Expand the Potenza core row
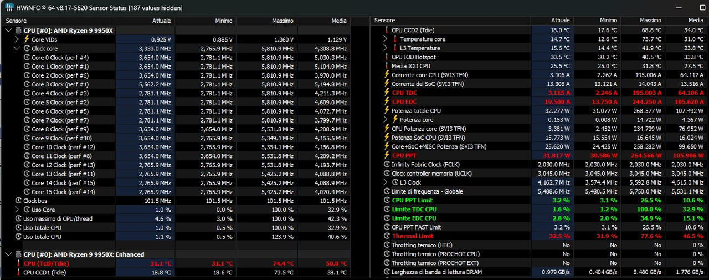Screen dimensions: 709x280 pyautogui.click(x=385, y=120)
